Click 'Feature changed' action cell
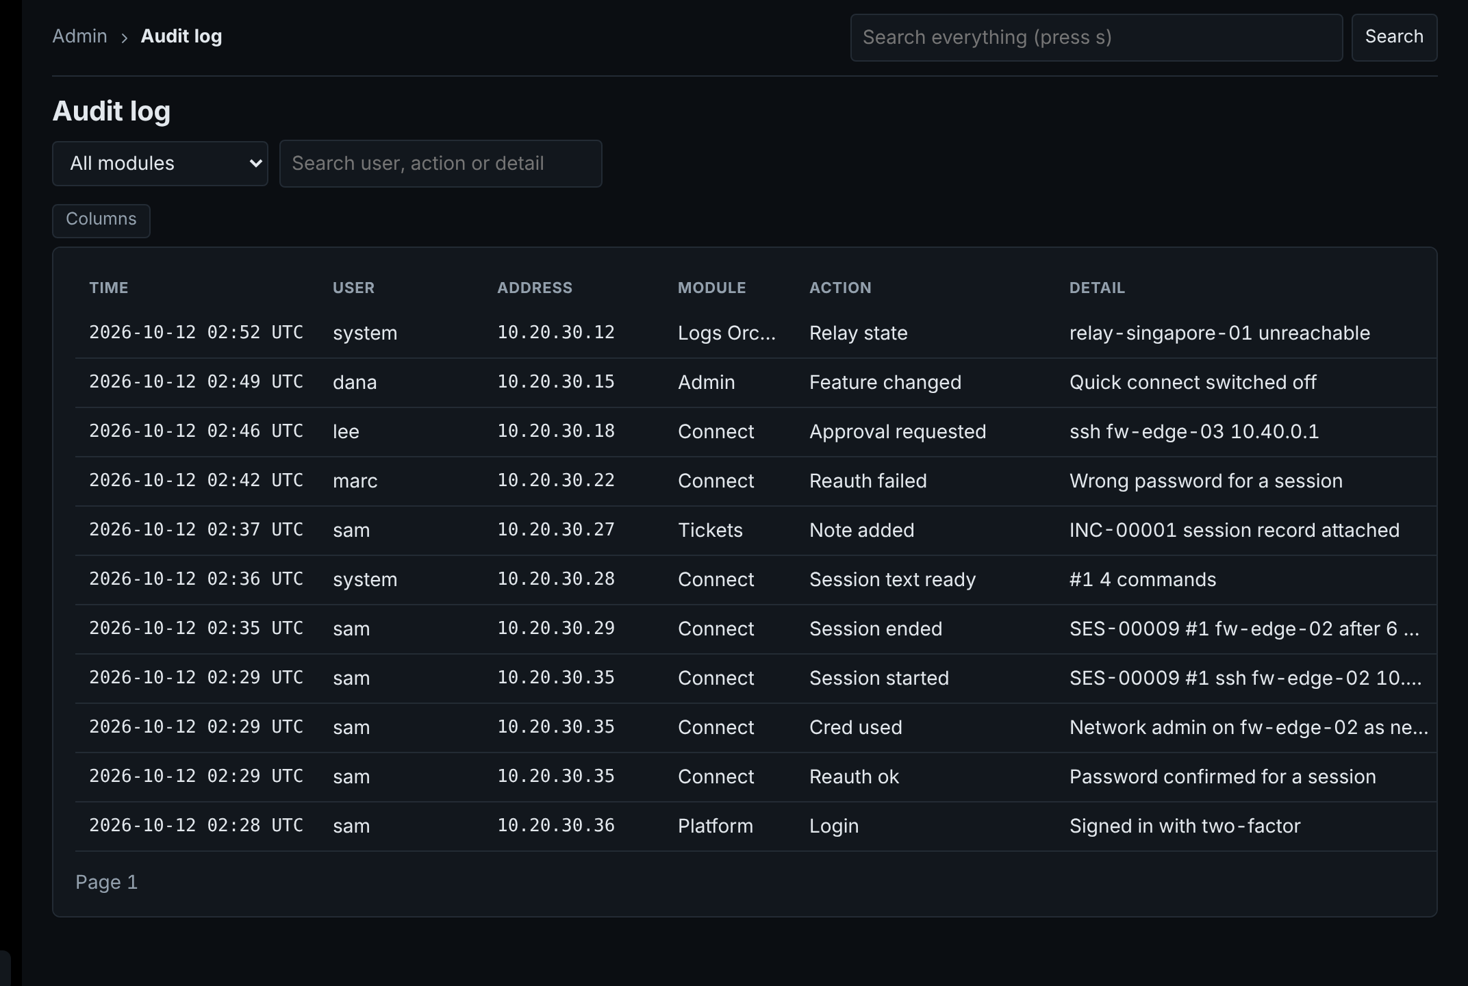This screenshot has height=986, width=1468. tap(885, 382)
